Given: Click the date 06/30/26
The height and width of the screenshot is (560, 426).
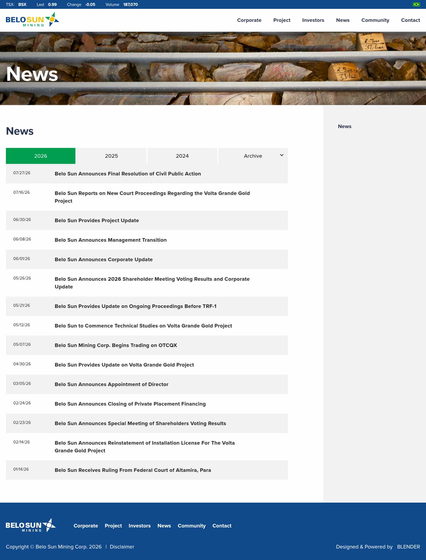Looking at the screenshot, I should pos(22,220).
